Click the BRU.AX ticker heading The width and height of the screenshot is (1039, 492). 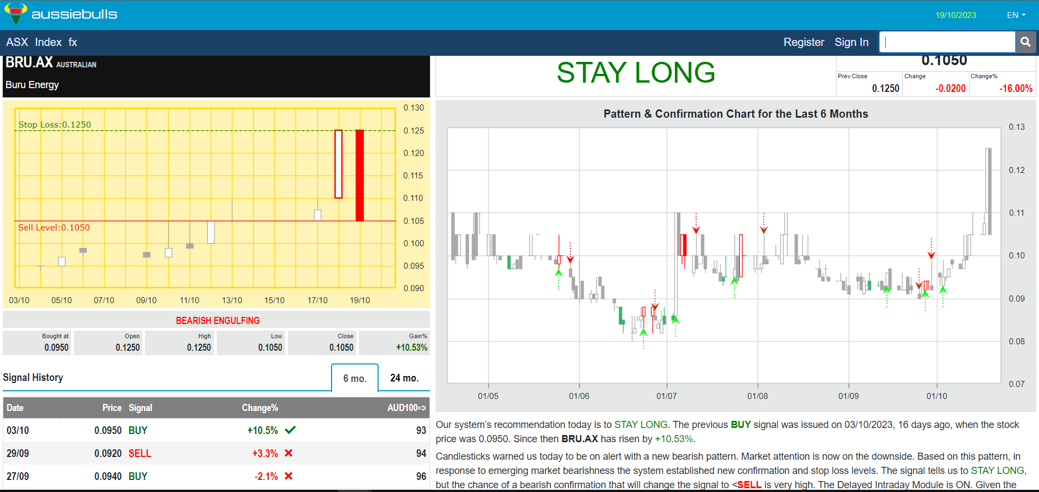click(29, 63)
